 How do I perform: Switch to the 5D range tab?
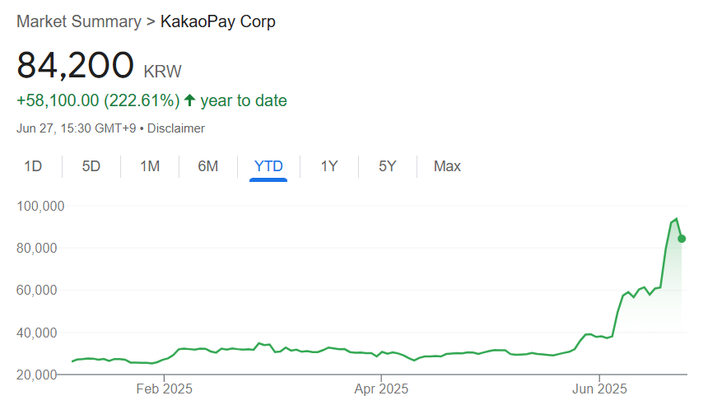click(x=91, y=166)
